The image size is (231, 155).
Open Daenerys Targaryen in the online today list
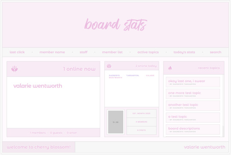(x=124, y=75)
